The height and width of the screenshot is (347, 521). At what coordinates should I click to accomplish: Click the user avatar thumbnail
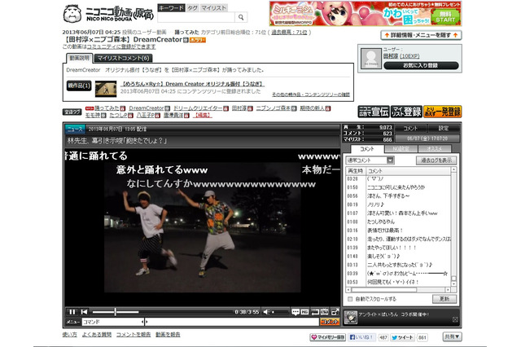371,59
